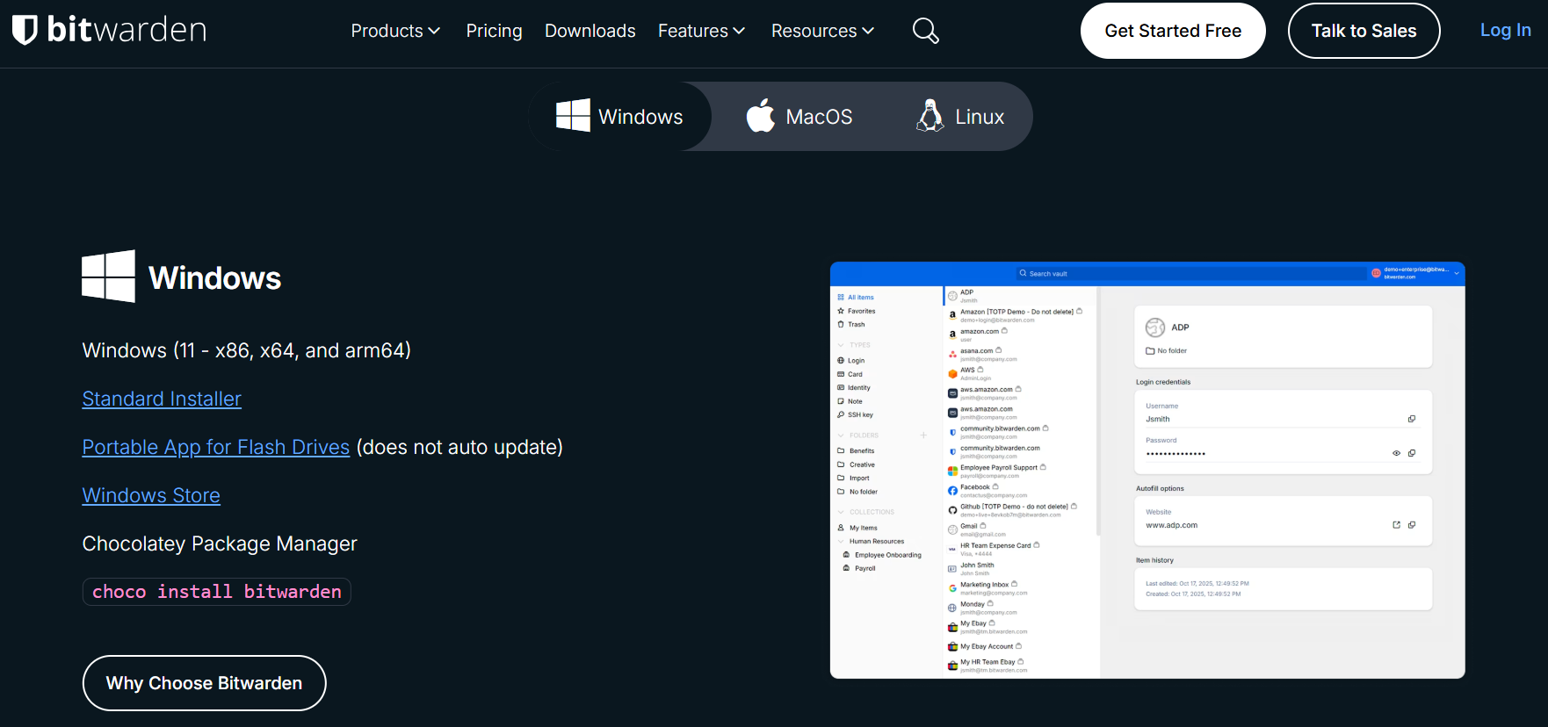Open the Pricing page
The height and width of the screenshot is (727, 1548).
coord(494,31)
